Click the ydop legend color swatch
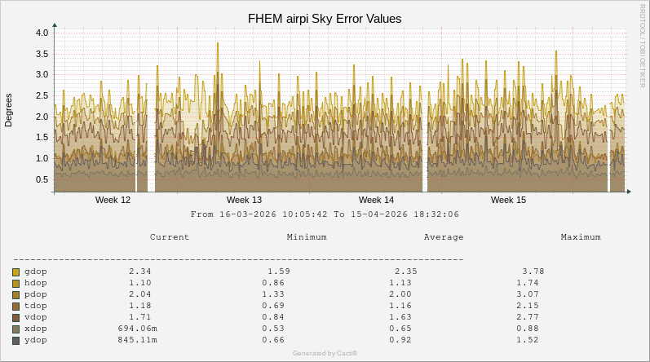Image resolution: width=650 pixels, height=362 pixels. click(x=15, y=340)
